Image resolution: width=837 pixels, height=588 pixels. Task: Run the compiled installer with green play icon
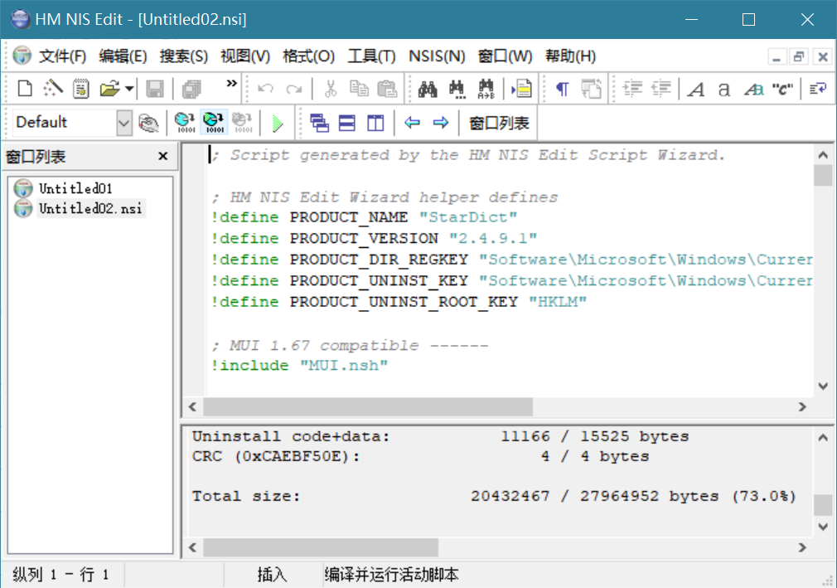pos(278,124)
